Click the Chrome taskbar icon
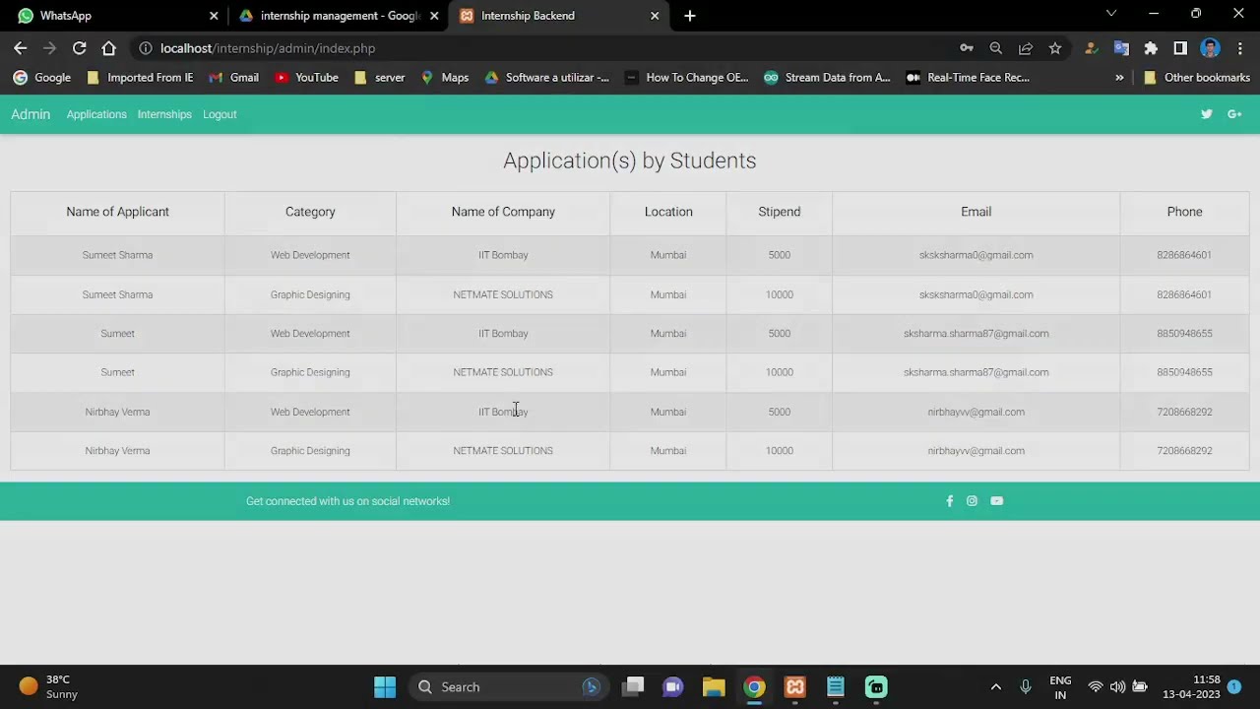1260x709 pixels. pos(754,687)
